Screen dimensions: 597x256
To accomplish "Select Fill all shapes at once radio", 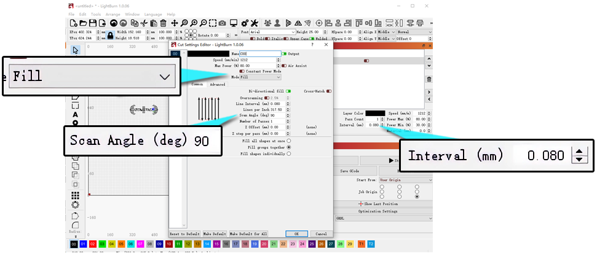I will point(289,141).
